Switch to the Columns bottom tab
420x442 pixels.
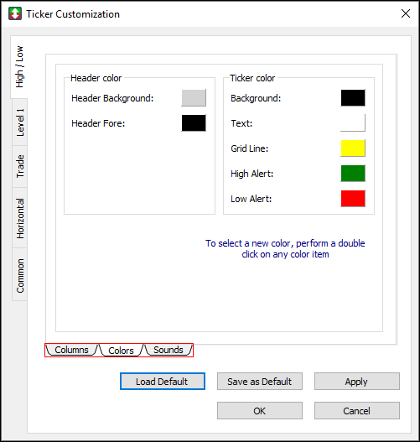pyautogui.click(x=71, y=350)
